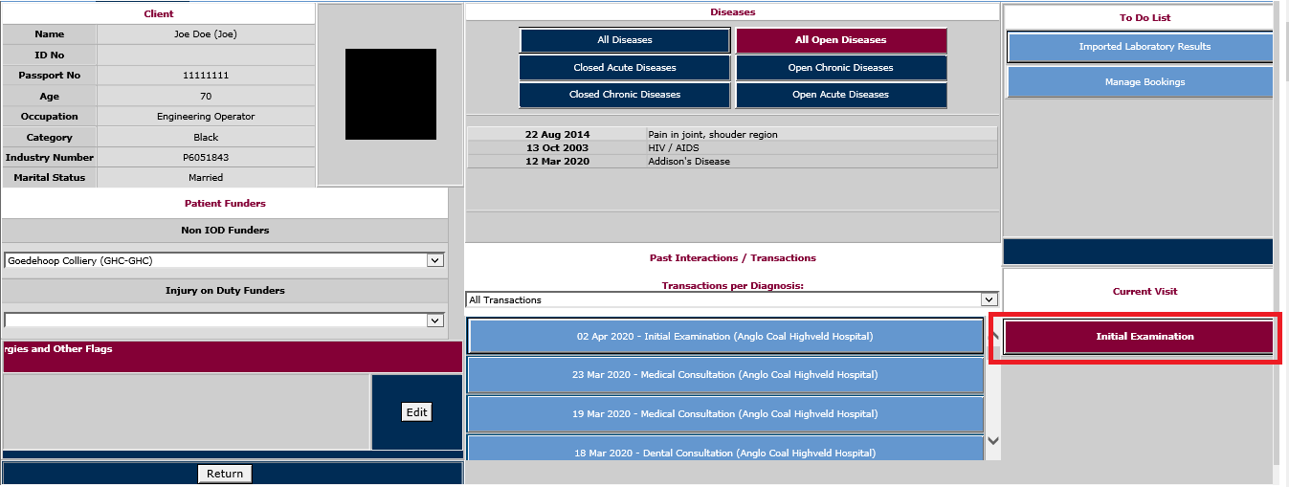Image resolution: width=1289 pixels, height=487 pixels.
Task: Click the Past Interactions / Transactions heading
Action: (x=732, y=258)
